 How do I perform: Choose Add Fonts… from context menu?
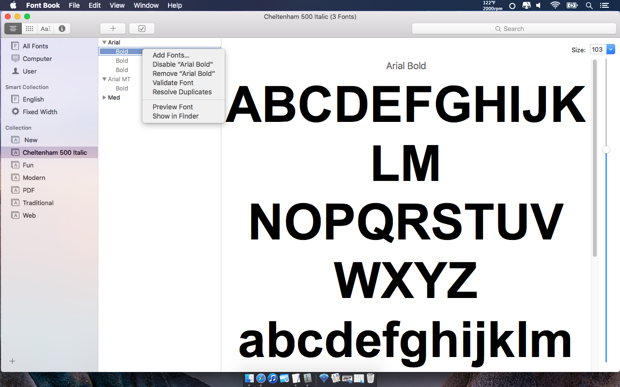point(184,55)
